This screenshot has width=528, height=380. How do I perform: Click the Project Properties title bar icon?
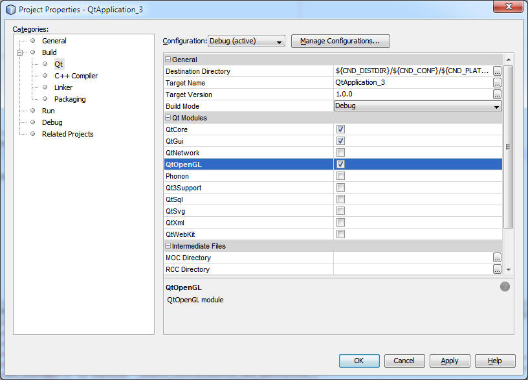pyautogui.click(x=11, y=10)
